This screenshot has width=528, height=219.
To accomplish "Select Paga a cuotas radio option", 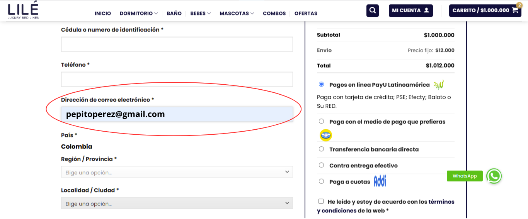I will [321, 181].
